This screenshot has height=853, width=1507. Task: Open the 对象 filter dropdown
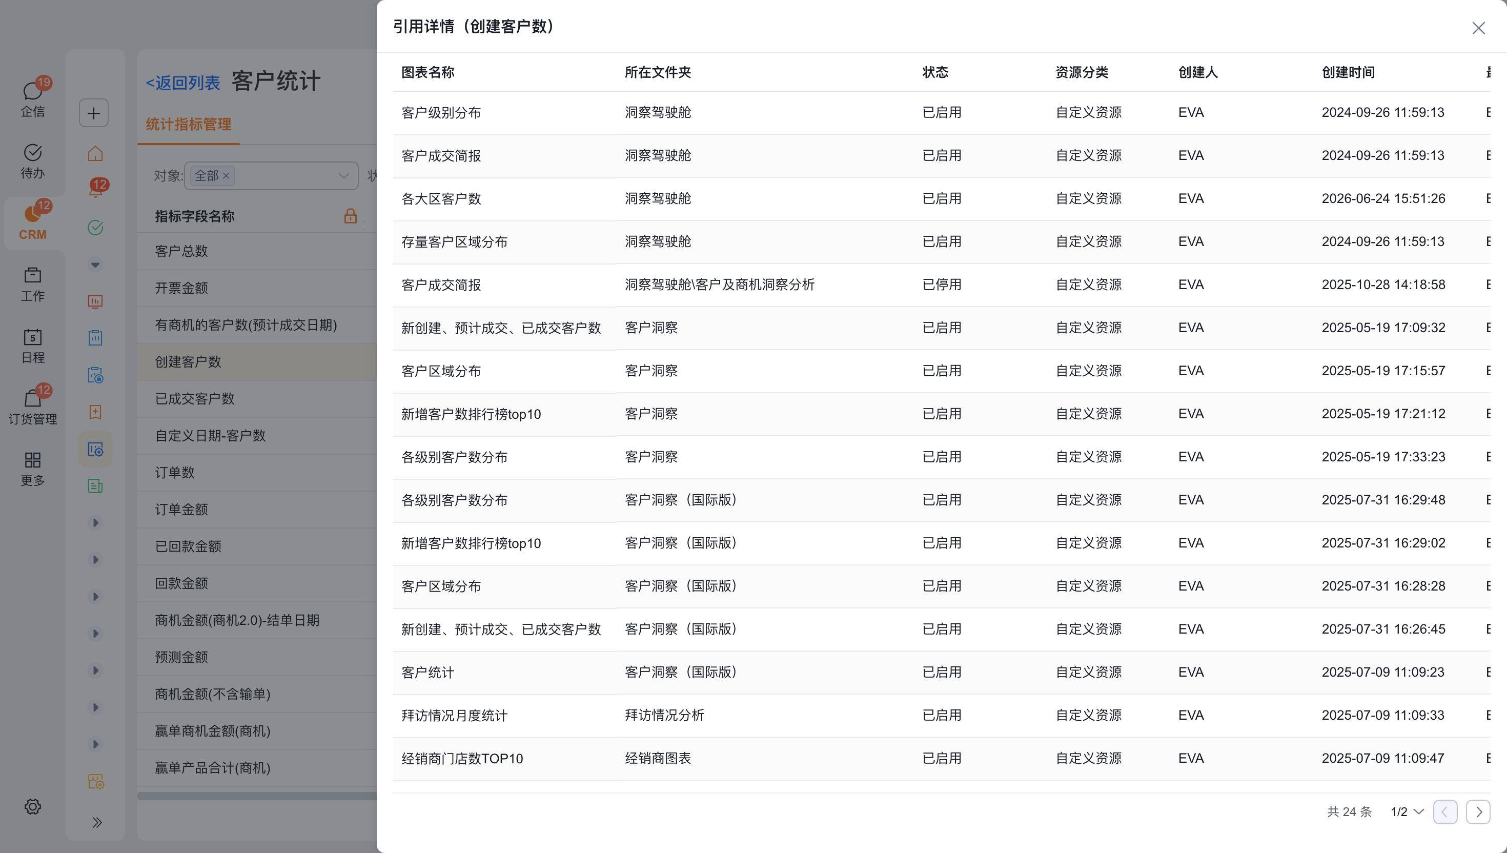(271, 176)
